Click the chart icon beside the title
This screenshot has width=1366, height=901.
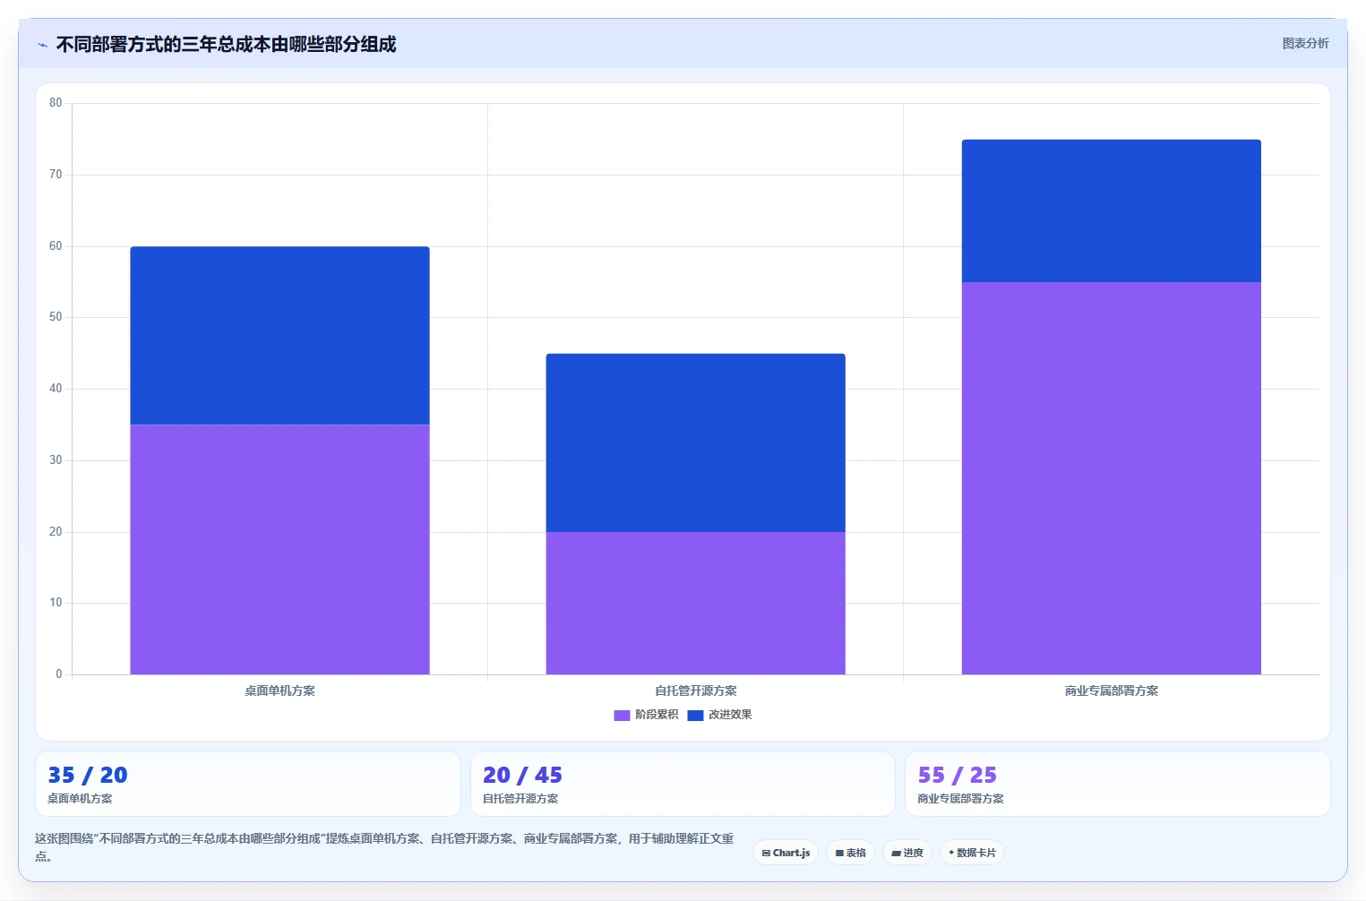pyautogui.click(x=42, y=45)
